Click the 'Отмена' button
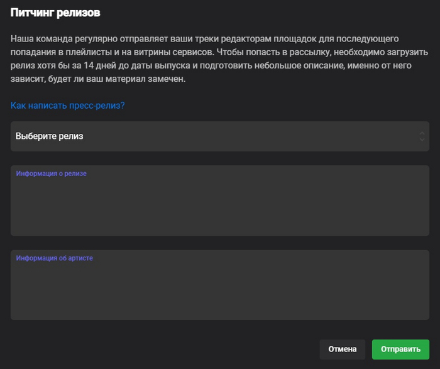 [342, 349]
